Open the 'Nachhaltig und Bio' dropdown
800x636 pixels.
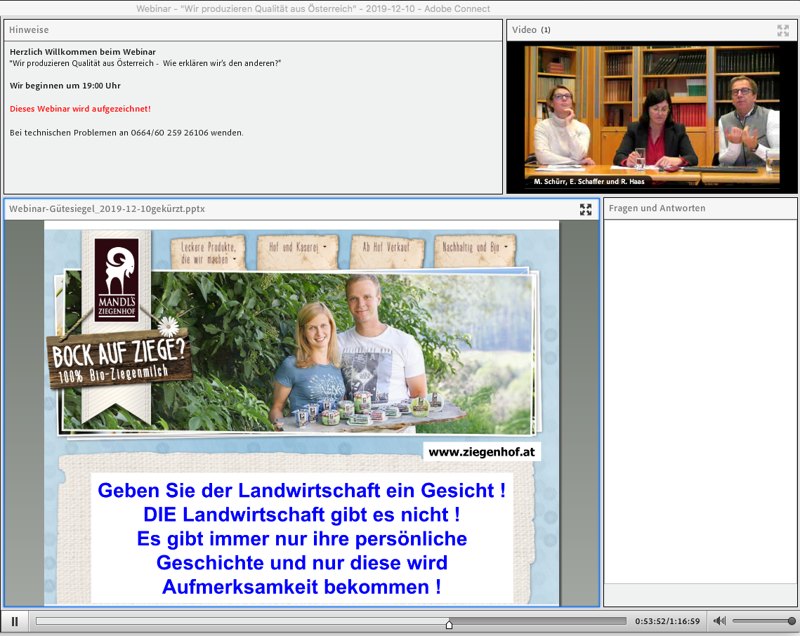point(475,247)
